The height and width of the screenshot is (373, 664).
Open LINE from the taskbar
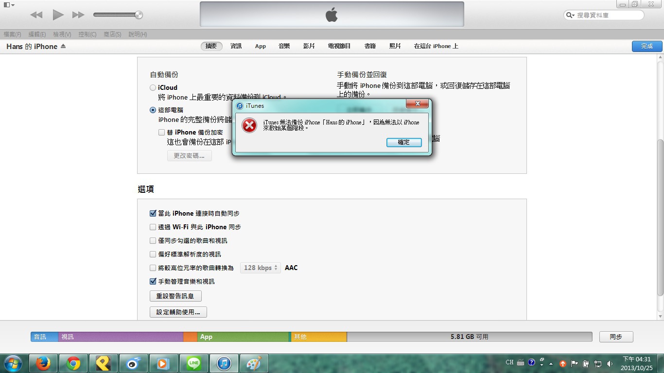(x=193, y=363)
